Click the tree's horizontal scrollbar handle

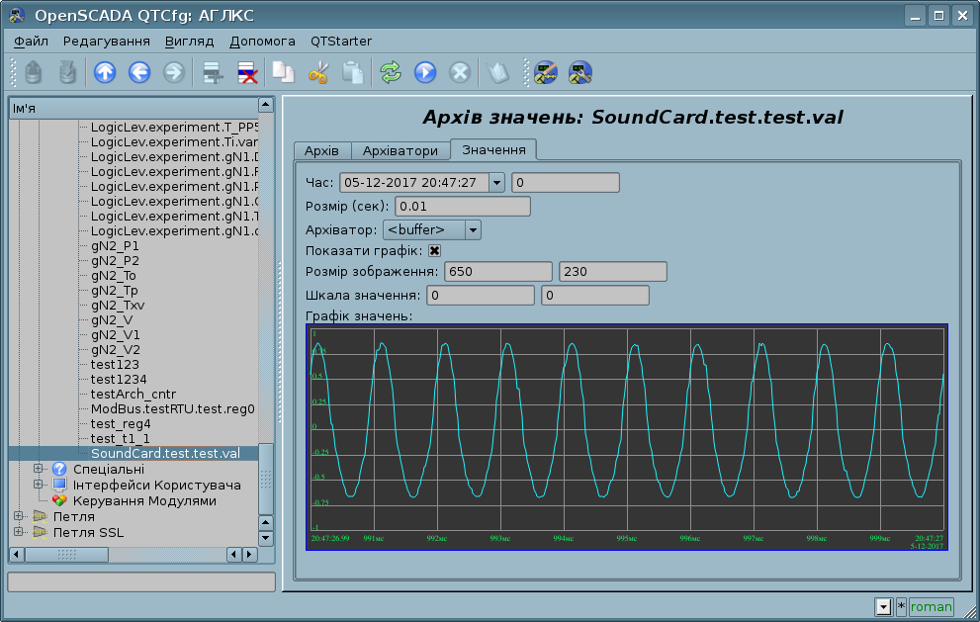coord(66,554)
